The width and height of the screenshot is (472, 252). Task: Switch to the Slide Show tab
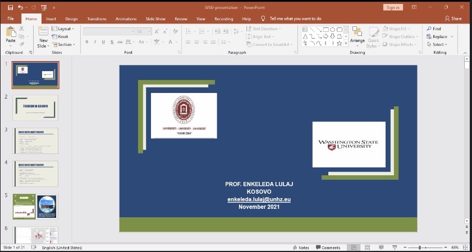[155, 18]
